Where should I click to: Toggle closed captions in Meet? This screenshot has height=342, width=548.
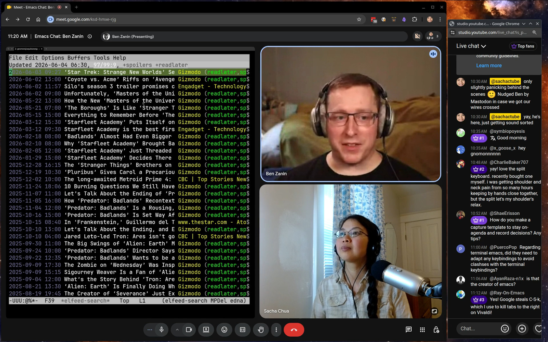(x=243, y=330)
